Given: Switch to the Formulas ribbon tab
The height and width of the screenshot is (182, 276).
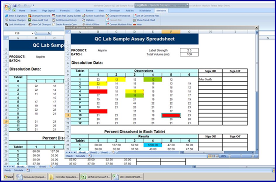Looking at the screenshot, I should pyautogui.click(x=65, y=10).
